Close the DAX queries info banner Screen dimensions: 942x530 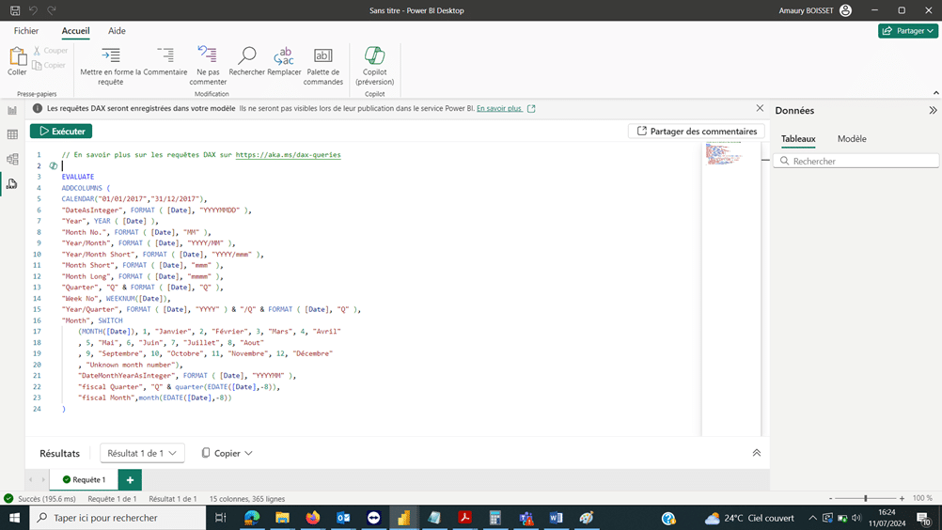pos(760,108)
